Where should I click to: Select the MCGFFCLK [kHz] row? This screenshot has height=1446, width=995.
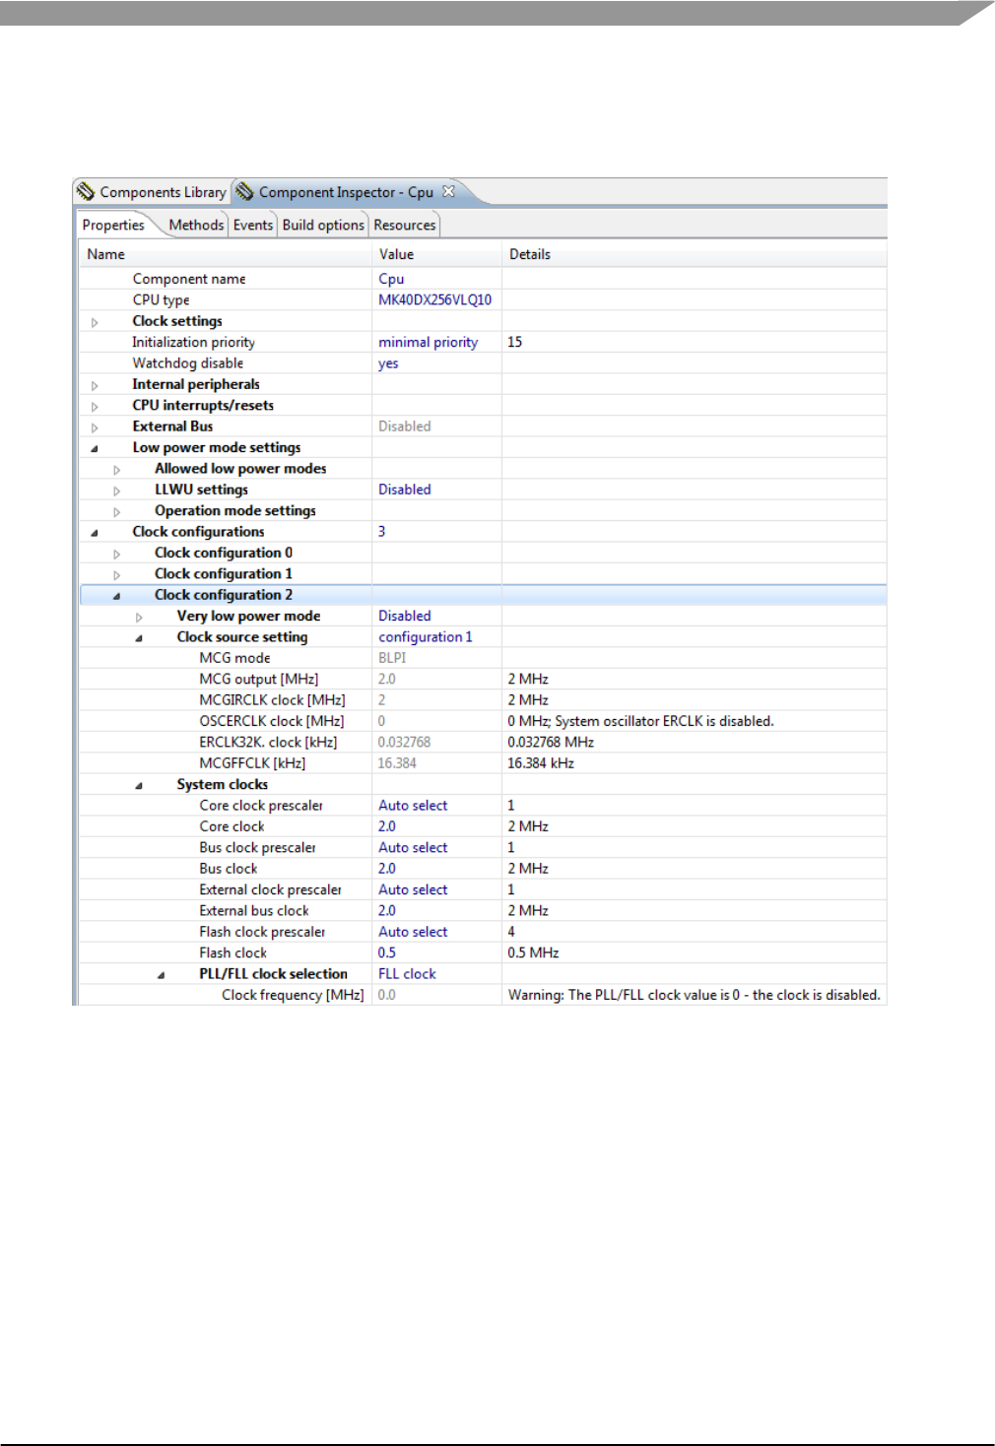(x=483, y=763)
